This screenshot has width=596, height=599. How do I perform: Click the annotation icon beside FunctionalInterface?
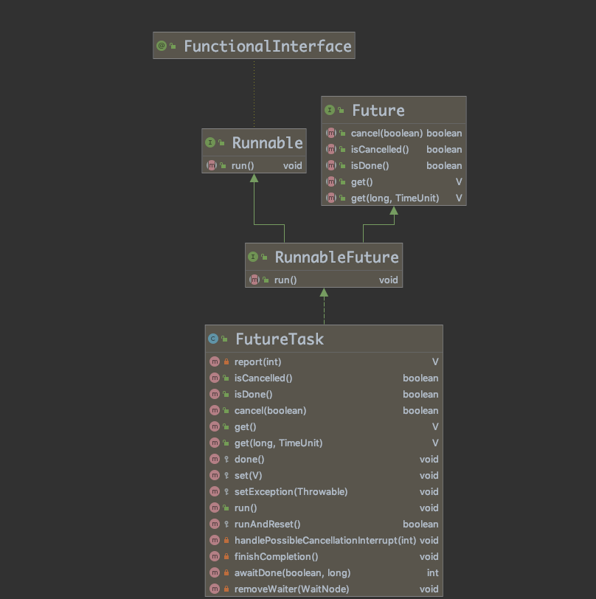(160, 45)
